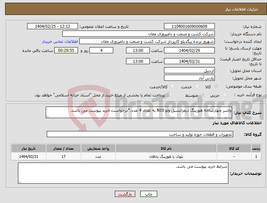Select the کالا radio button

click(216, 86)
